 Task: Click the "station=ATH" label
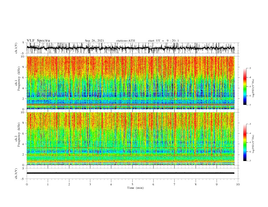tap(126, 41)
